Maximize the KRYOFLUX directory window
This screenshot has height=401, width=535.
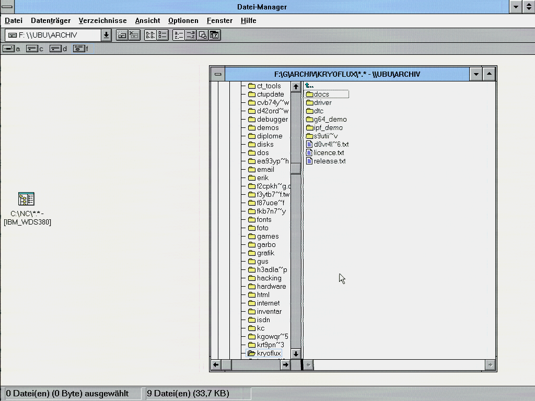tap(489, 74)
